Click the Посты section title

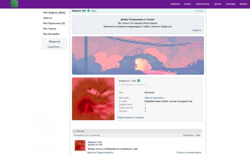click(80, 131)
